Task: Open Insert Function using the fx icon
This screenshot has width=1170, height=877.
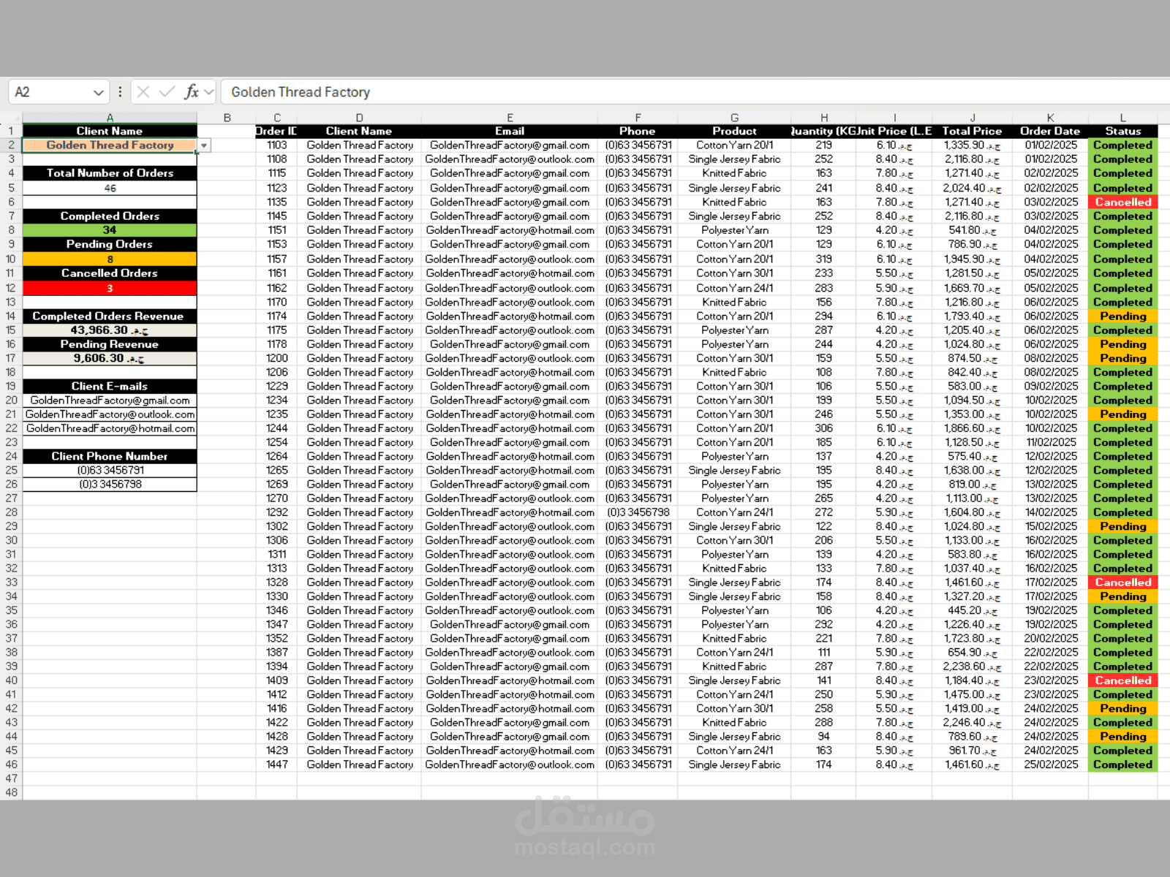Action: click(191, 92)
